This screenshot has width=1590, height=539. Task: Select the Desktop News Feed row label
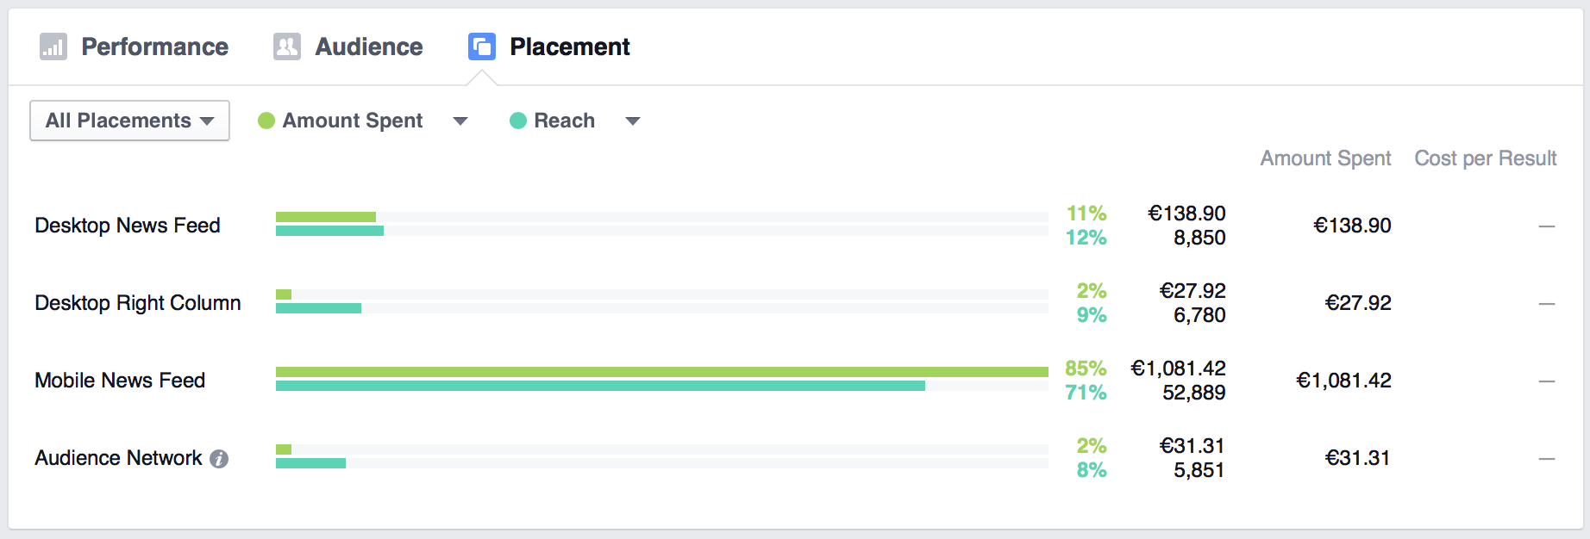click(x=128, y=226)
